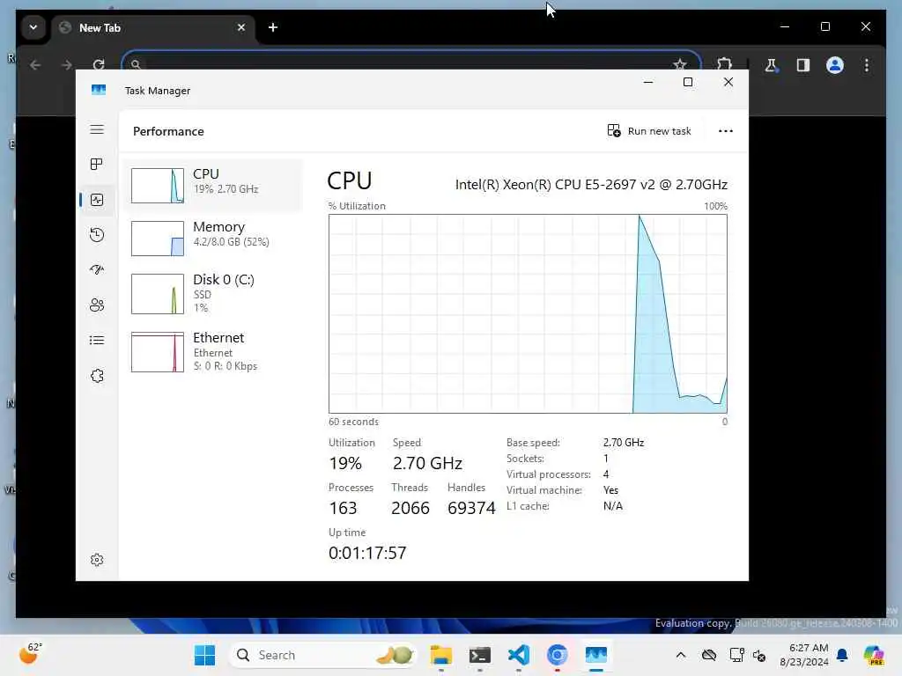Viewport: 902px width, 676px height.
Task: Open Chrome three-dot menu
Action: [867, 65]
